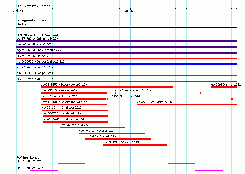Click the Cytogenetic Bands track title
Image resolution: width=245 pixels, height=174 pixels.
pyautogui.click(x=33, y=20)
